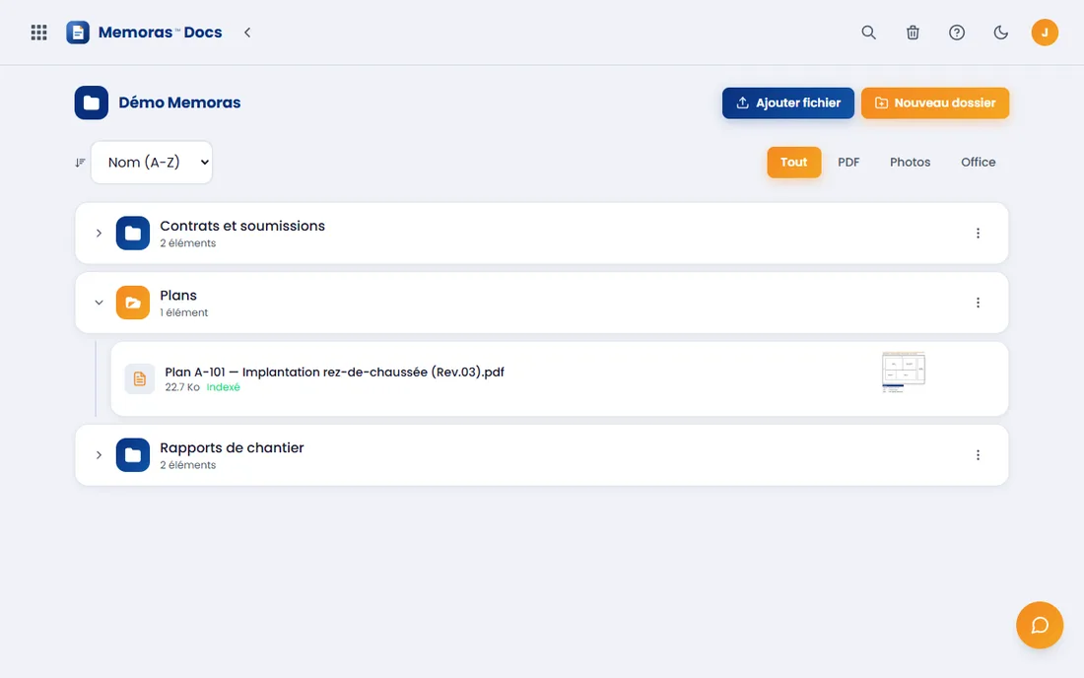Viewport: 1084px width, 678px height.
Task: Open the chat bubble assistant
Action: click(1039, 626)
